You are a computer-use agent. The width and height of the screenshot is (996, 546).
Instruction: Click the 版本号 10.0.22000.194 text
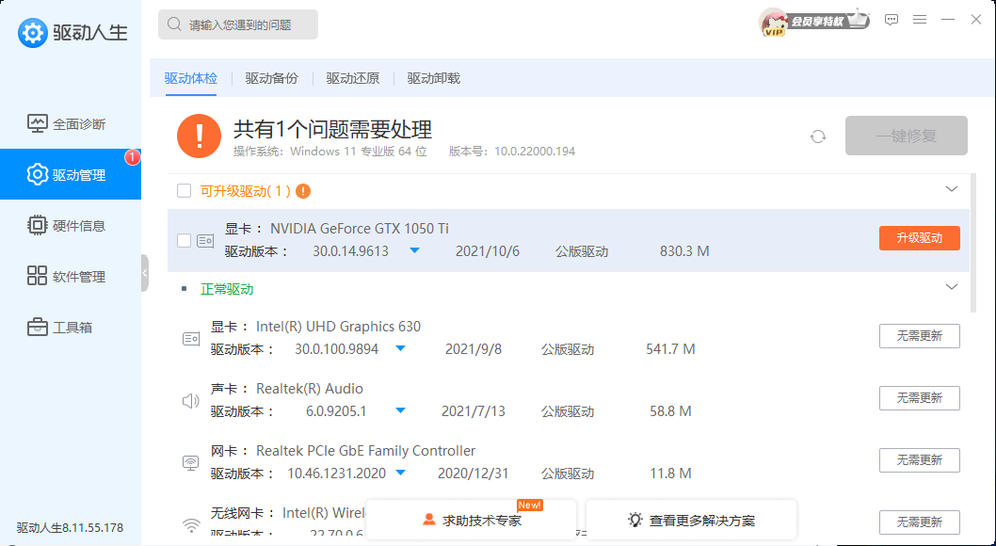(x=512, y=152)
